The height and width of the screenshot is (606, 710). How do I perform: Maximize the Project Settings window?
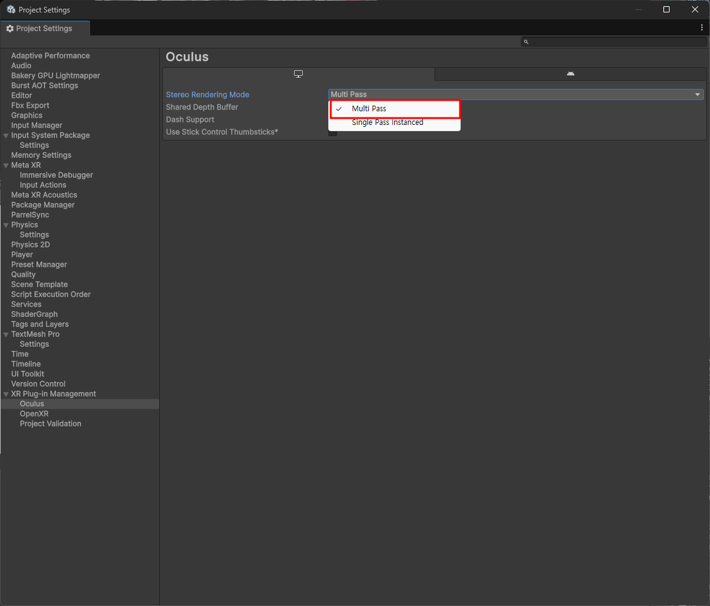pos(666,9)
